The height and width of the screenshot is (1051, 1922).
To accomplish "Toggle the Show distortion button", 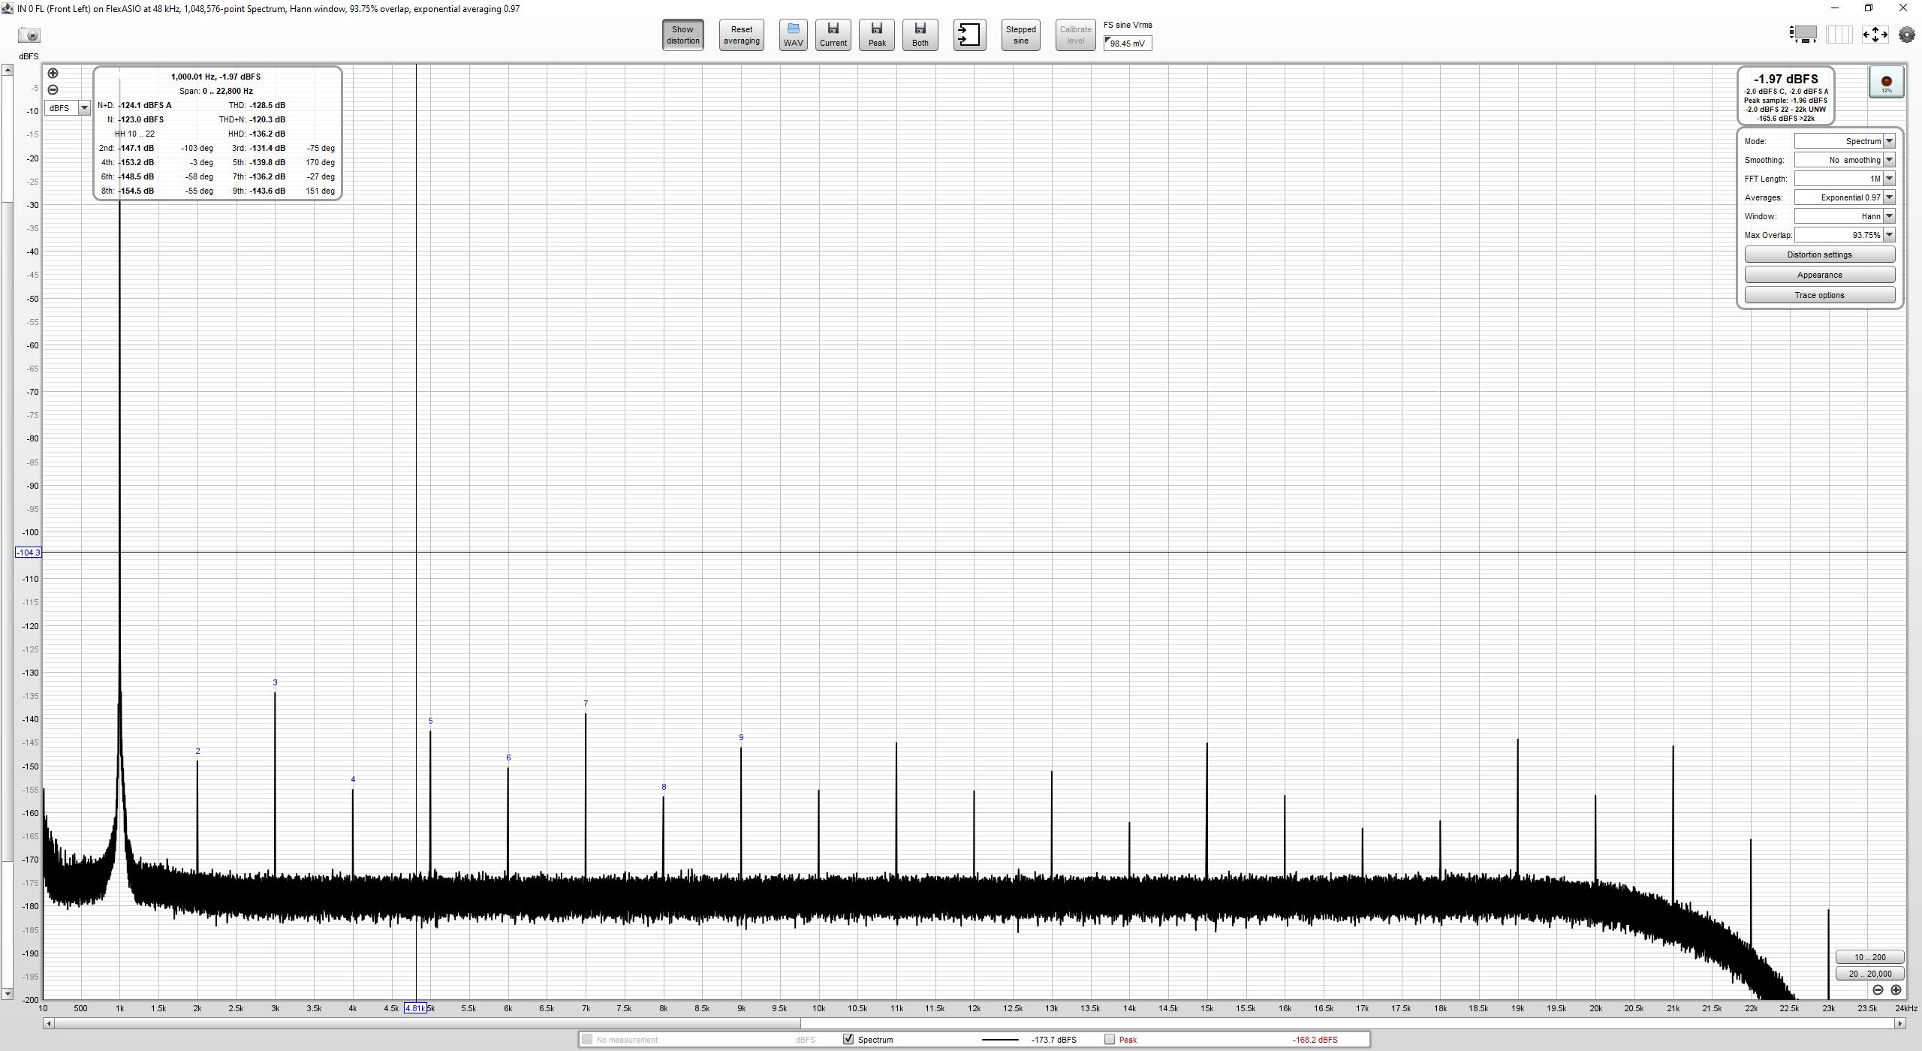I will 682,35.
